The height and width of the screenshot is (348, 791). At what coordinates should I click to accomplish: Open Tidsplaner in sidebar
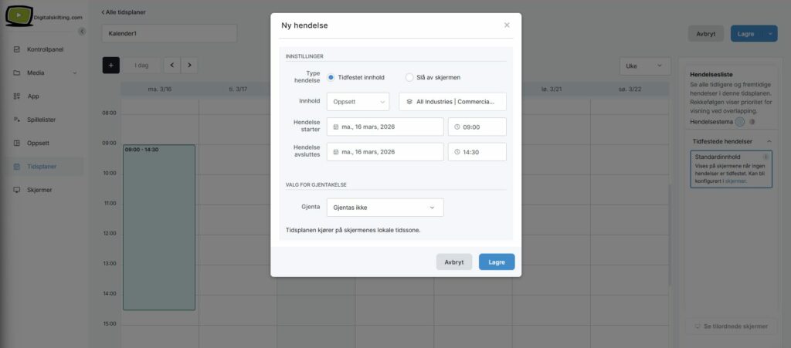coord(42,167)
